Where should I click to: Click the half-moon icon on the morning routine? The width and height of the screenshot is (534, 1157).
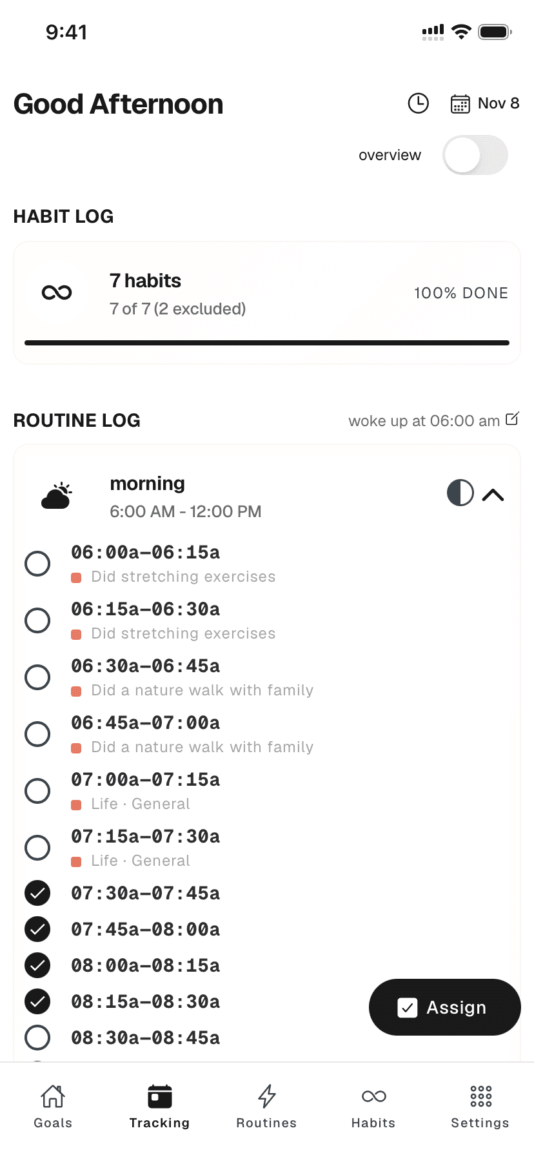point(460,493)
